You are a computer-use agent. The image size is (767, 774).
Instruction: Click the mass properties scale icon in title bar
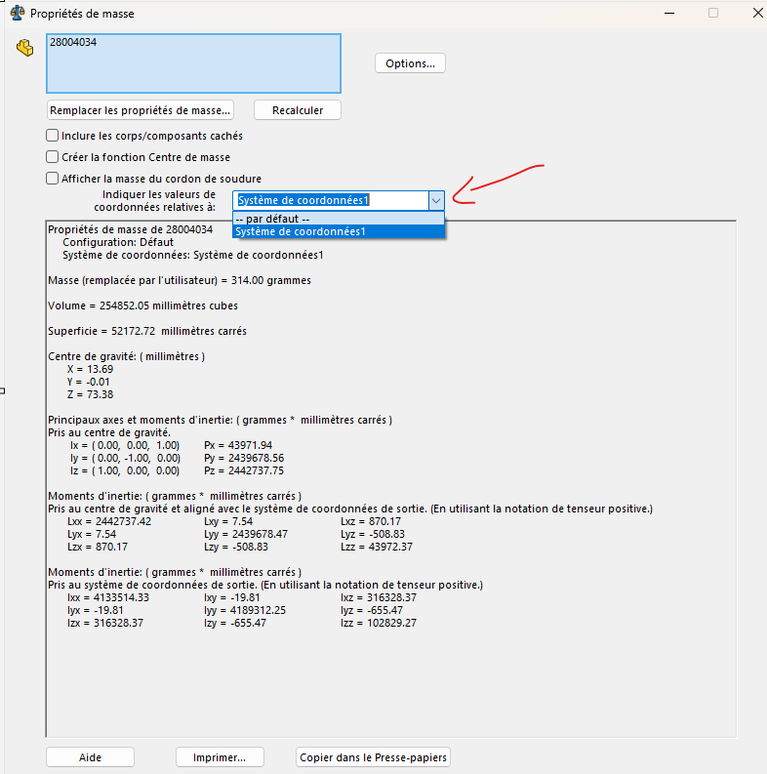pos(17,14)
